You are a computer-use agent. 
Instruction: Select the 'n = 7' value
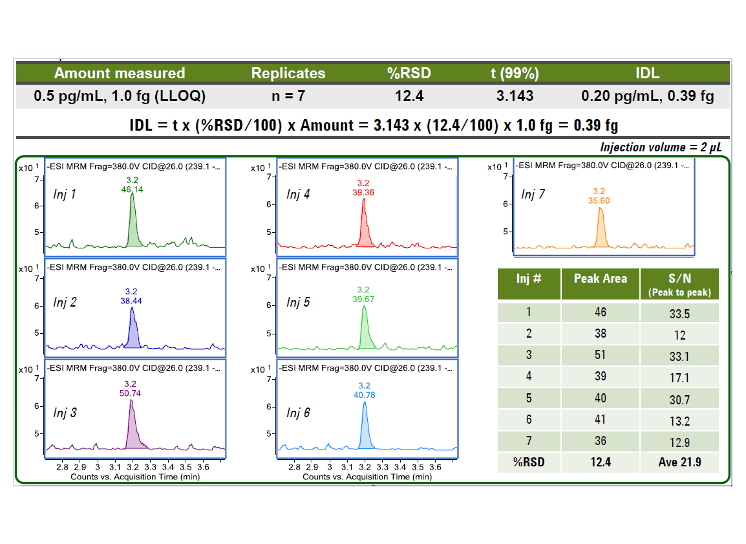tap(288, 96)
